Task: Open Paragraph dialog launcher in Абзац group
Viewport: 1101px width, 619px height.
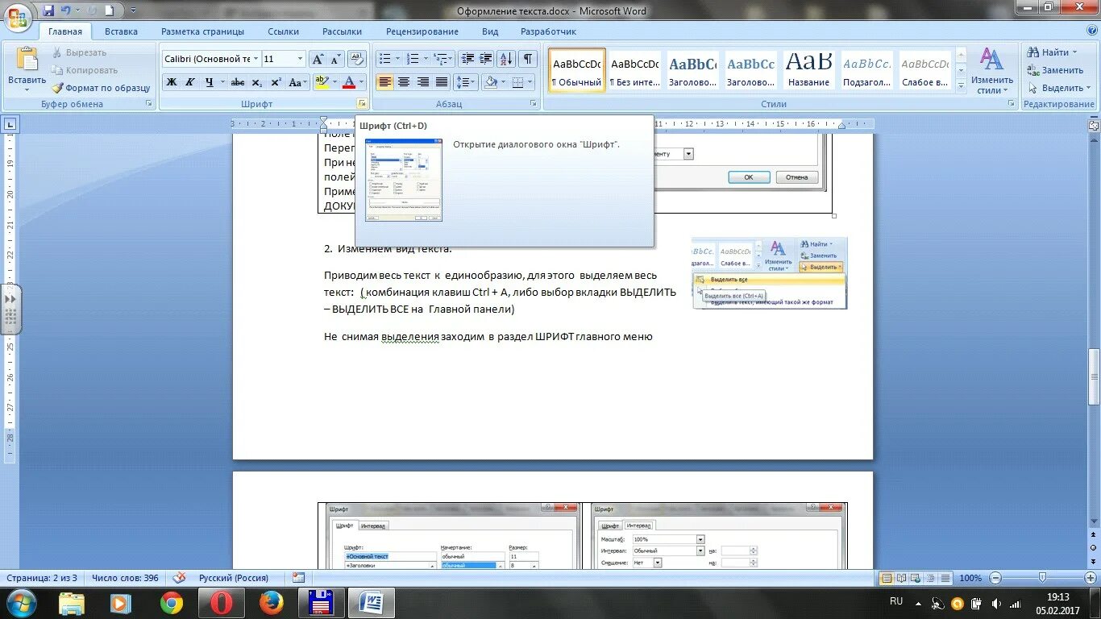Action: pyautogui.click(x=533, y=104)
